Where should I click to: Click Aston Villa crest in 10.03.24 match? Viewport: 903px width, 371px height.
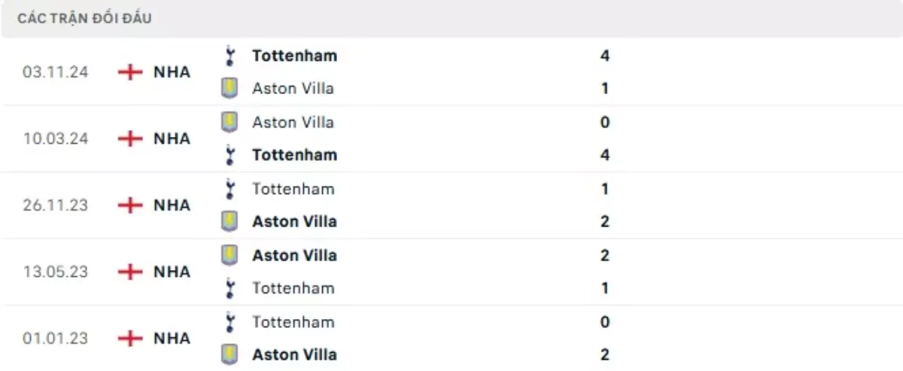tap(230, 122)
